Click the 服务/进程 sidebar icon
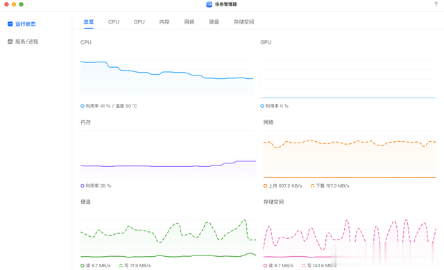This screenshot has height=270, width=444. (10, 42)
